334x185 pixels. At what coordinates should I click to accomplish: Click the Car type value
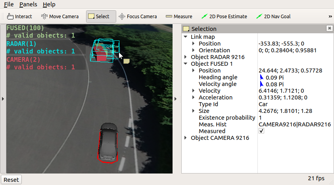(263, 104)
